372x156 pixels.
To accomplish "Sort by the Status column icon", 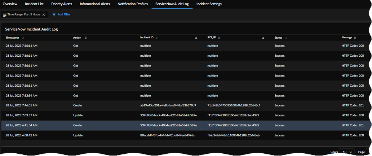I will [286, 38].
